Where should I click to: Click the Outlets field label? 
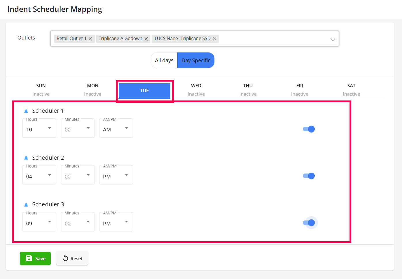coord(26,38)
